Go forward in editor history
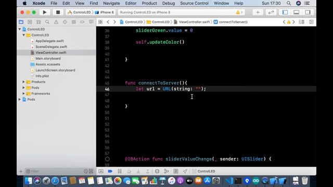 [x=114, y=22]
